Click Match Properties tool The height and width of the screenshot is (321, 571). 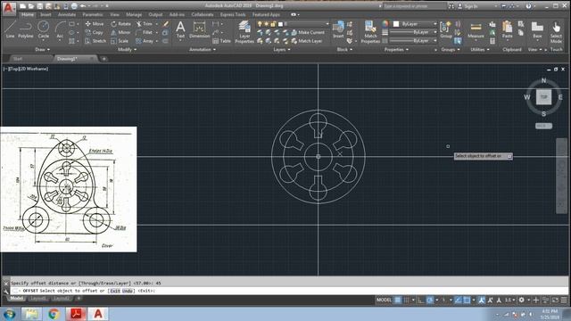tap(370, 32)
